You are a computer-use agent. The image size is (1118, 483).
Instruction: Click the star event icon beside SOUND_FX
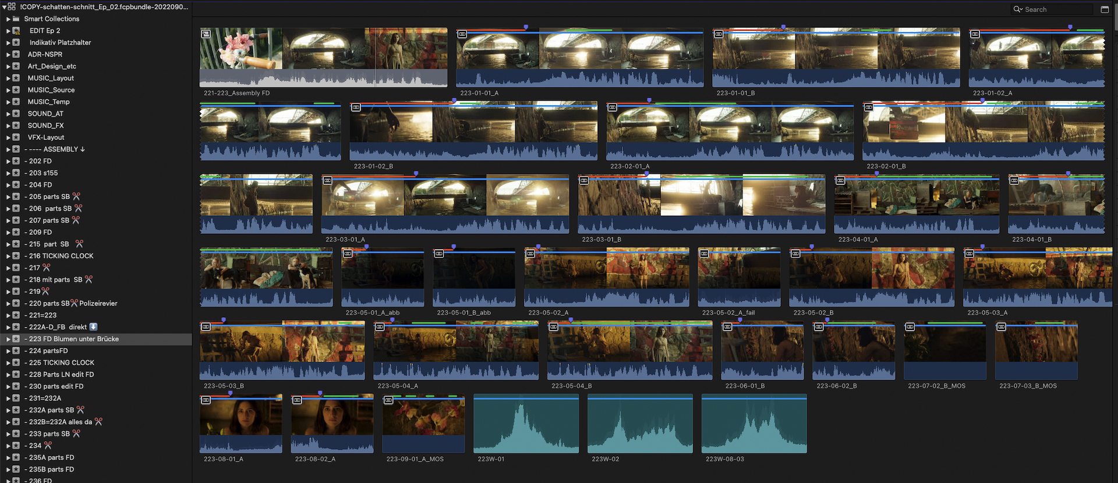pos(16,126)
